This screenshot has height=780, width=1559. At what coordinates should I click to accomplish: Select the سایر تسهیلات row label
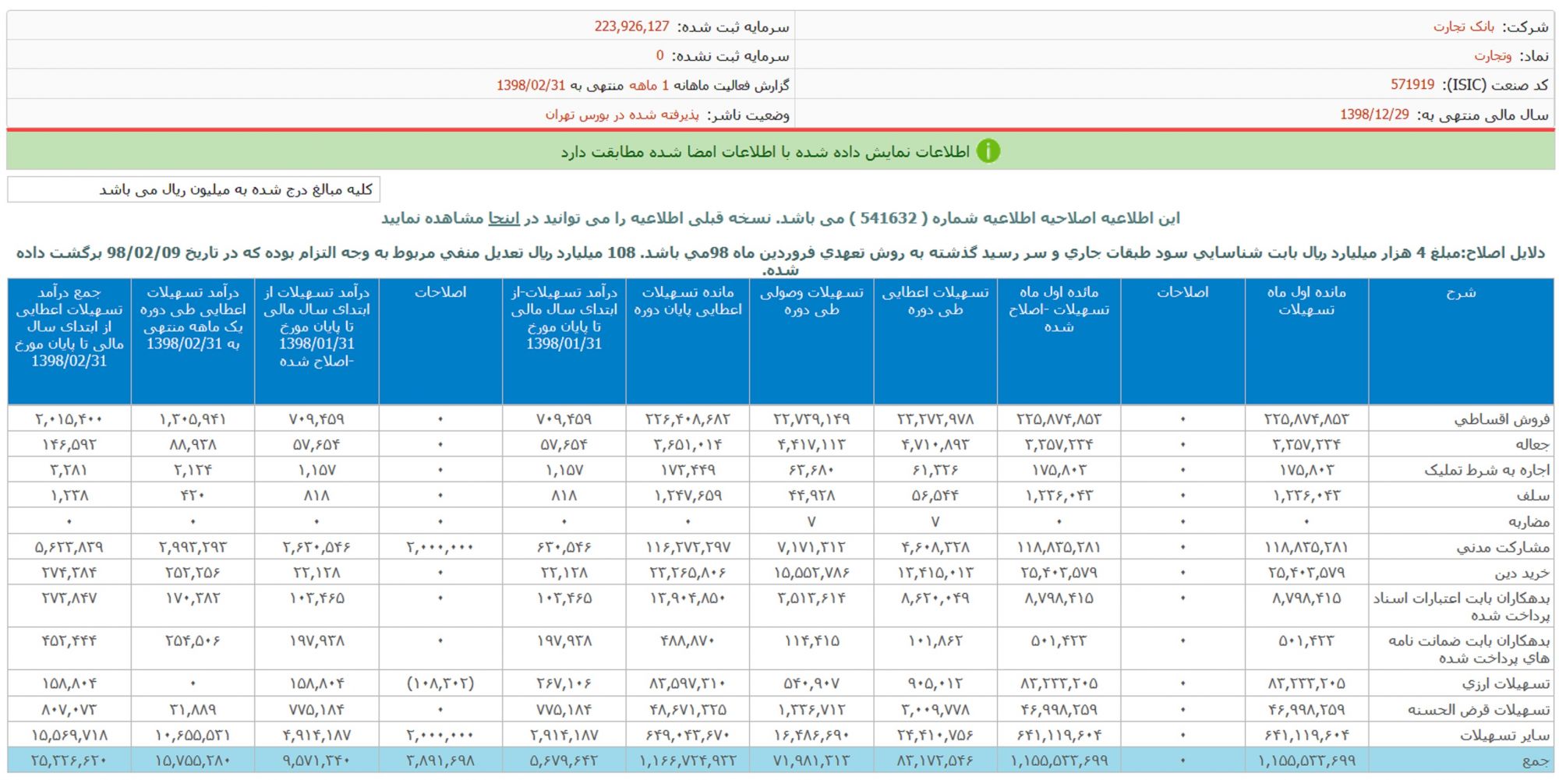(x=1504, y=735)
